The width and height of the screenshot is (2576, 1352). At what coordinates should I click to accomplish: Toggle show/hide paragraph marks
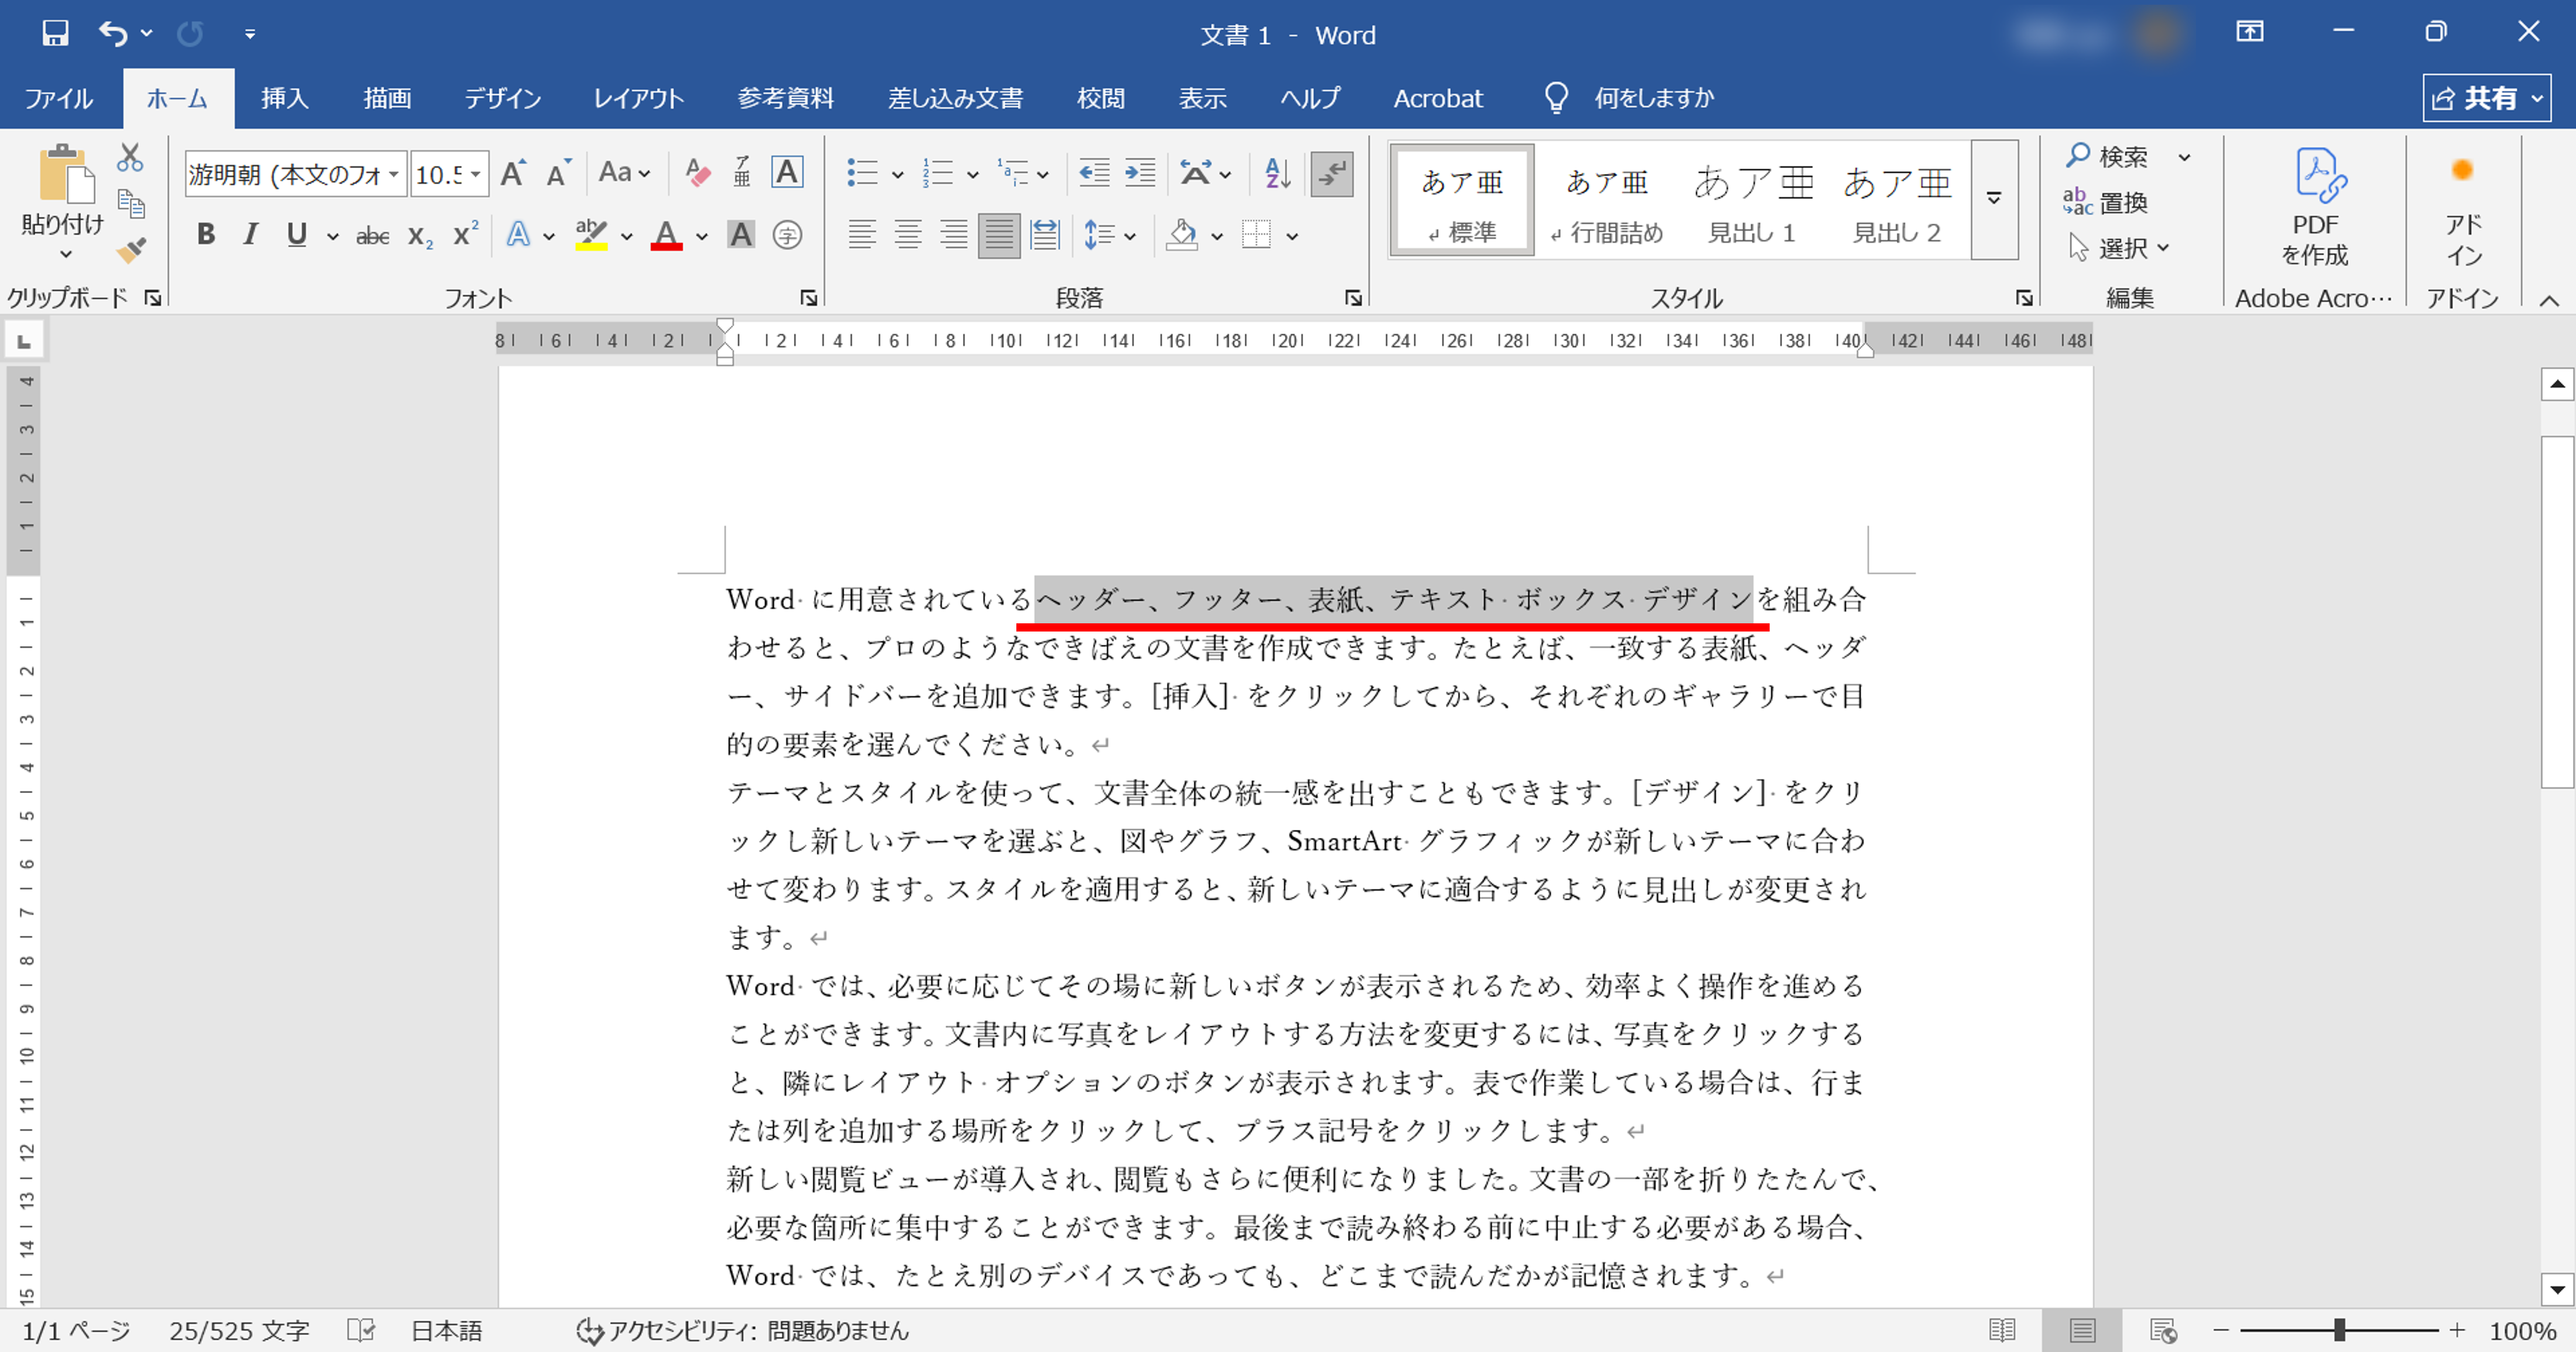[x=1332, y=174]
